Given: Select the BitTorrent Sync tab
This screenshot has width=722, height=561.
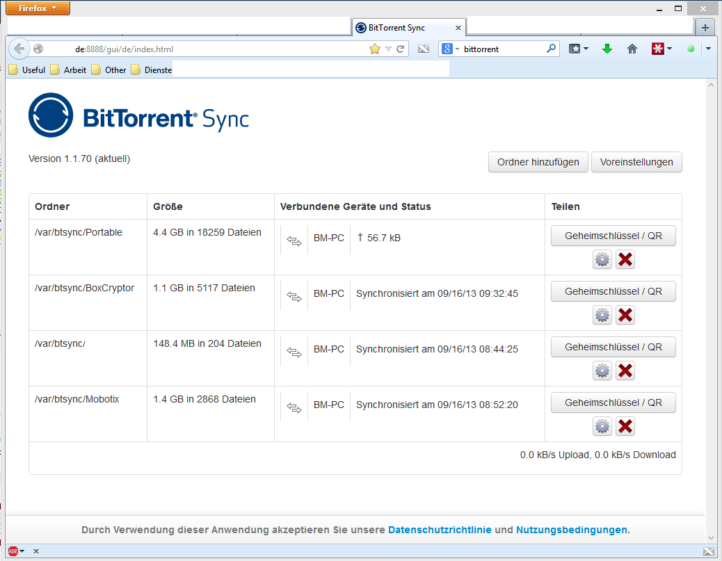Looking at the screenshot, I should [409, 28].
